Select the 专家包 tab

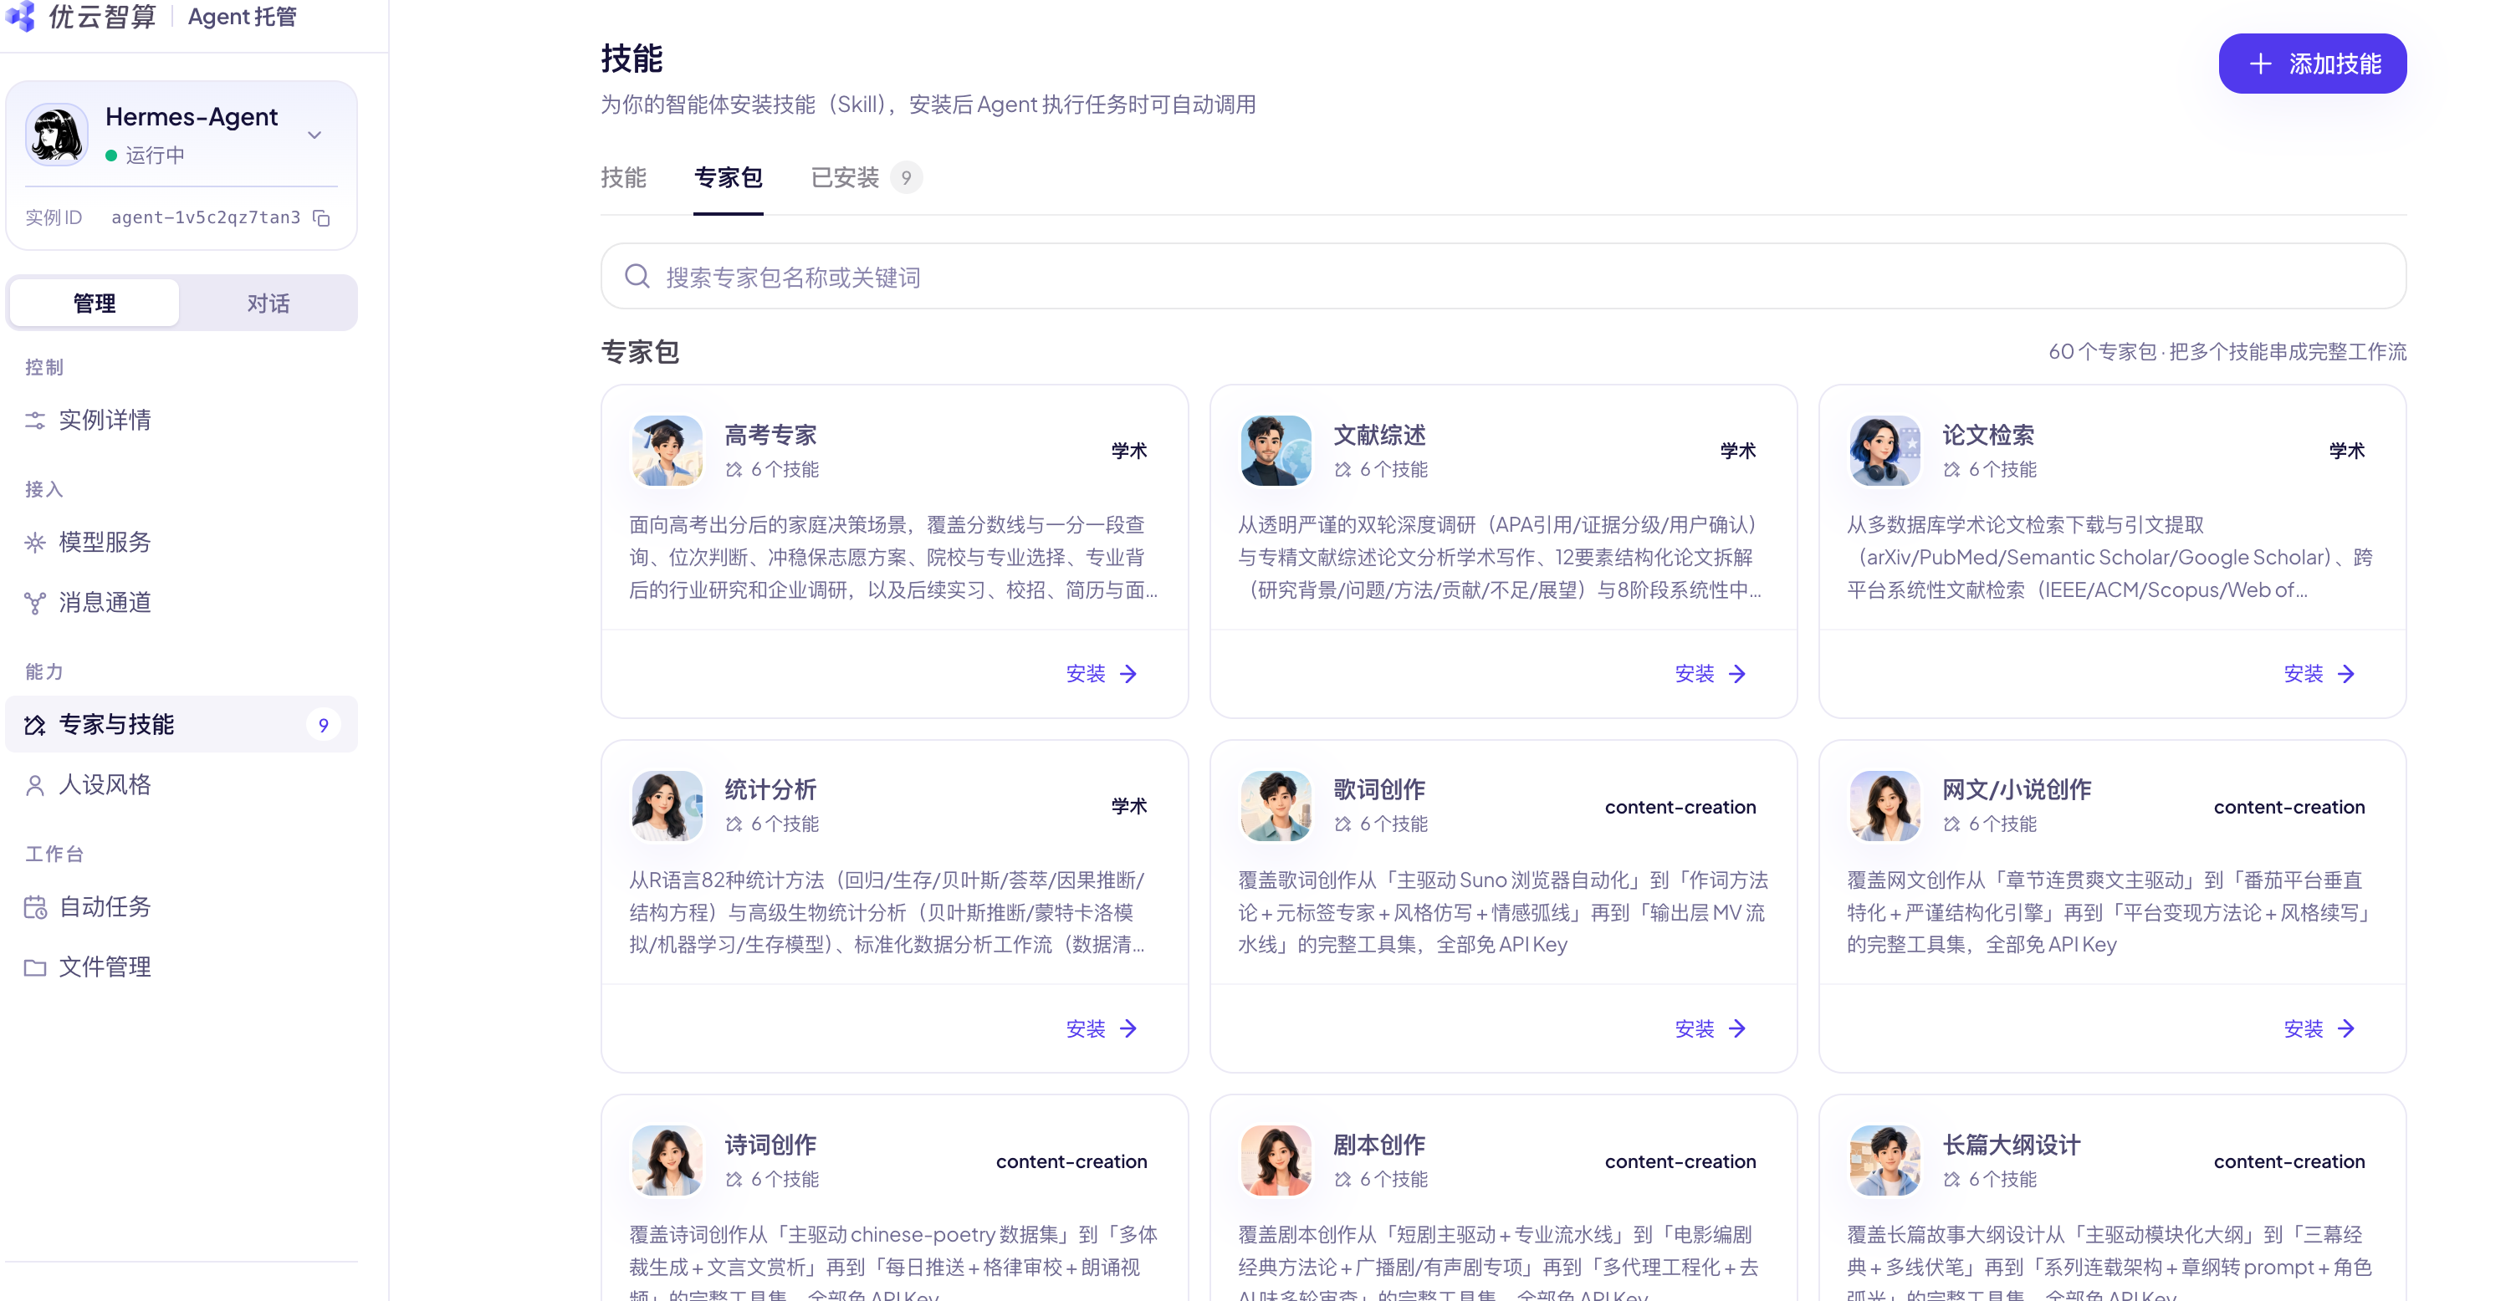point(728,177)
